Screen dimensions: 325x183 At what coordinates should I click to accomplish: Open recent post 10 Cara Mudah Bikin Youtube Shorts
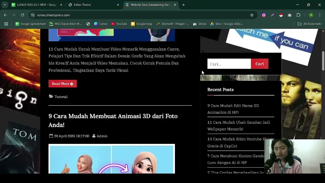[241, 142]
